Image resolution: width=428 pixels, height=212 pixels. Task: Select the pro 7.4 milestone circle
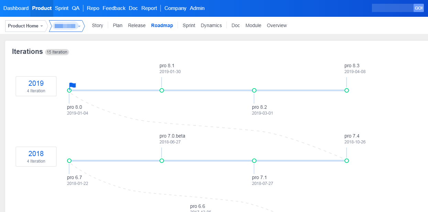tap(347, 161)
